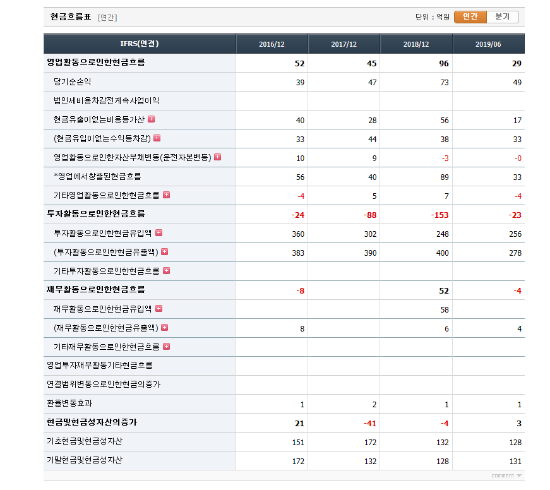
Task: Click the 2018/12 investing cash flow value -153
Action: (x=440, y=215)
